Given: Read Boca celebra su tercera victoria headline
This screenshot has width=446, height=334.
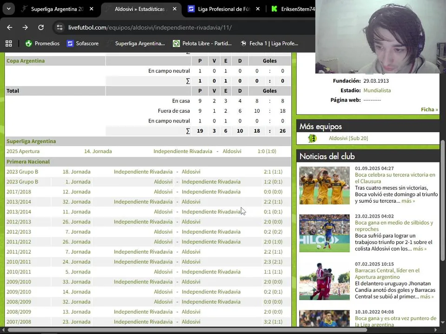Looking at the screenshot, I should coord(395,178).
